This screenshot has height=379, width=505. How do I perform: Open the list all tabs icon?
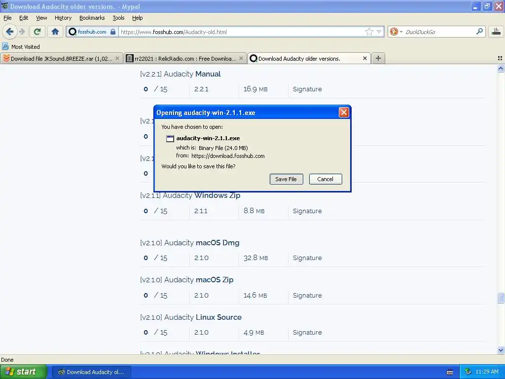click(x=500, y=58)
